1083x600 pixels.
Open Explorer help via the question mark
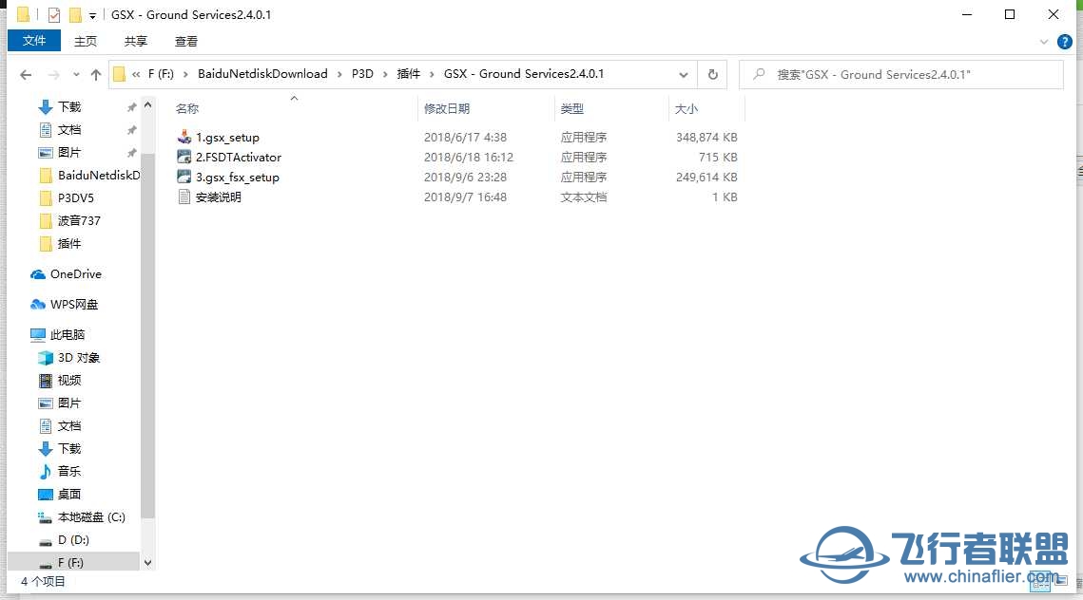(1064, 42)
